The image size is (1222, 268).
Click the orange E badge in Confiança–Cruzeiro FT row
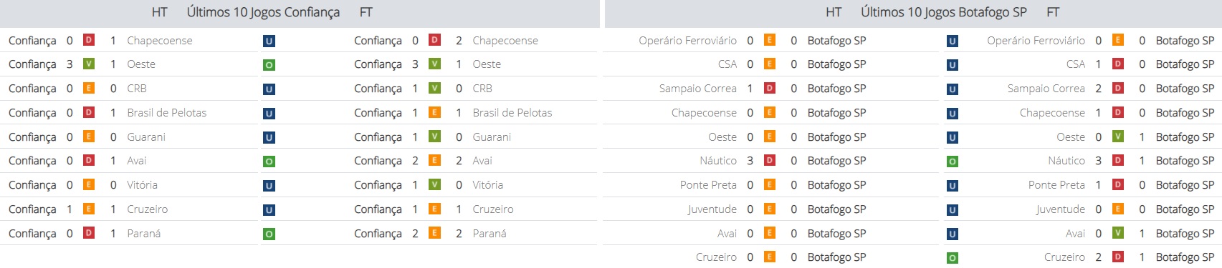pos(434,209)
